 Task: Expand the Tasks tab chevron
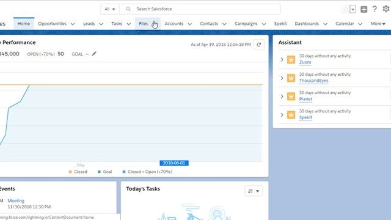click(x=129, y=24)
